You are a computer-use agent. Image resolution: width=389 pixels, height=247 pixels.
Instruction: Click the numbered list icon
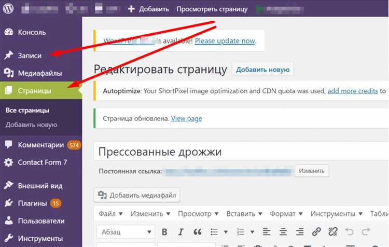click(x=241, y=232)
